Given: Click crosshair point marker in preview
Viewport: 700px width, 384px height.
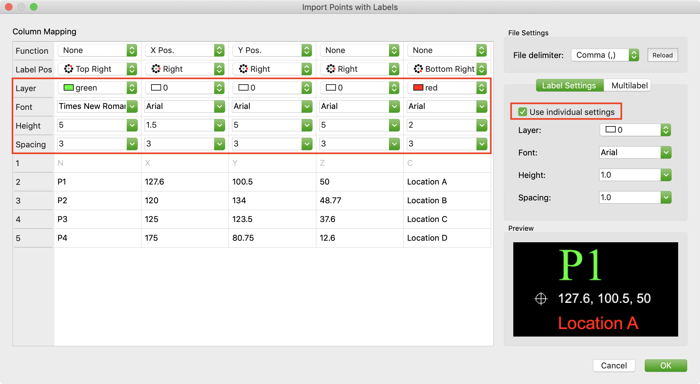Looking at the screenshot, I should click(x=541, y=299).
